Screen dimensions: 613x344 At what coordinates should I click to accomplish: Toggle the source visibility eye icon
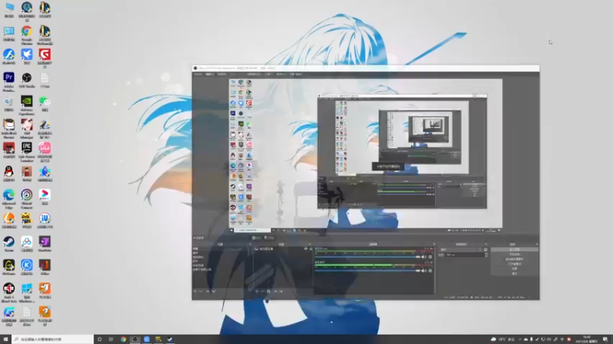click(306, 249)
